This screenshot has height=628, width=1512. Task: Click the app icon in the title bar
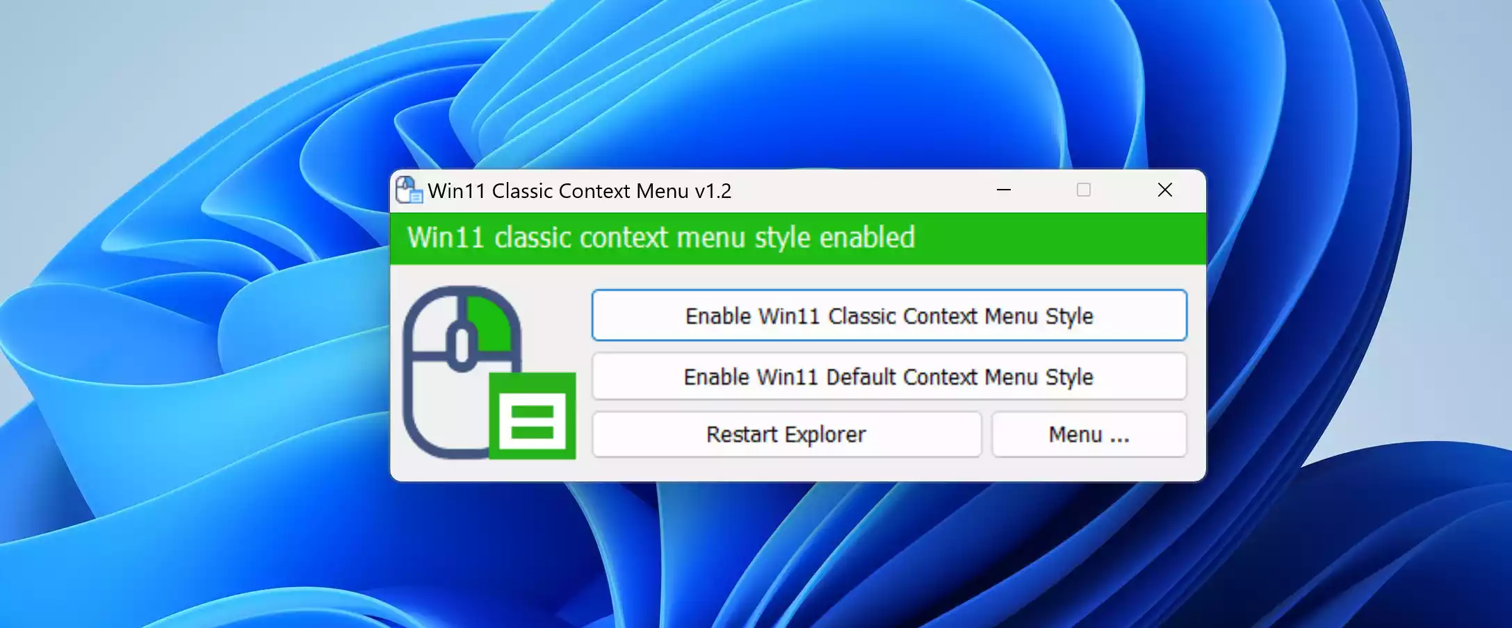tap(408, 190)
